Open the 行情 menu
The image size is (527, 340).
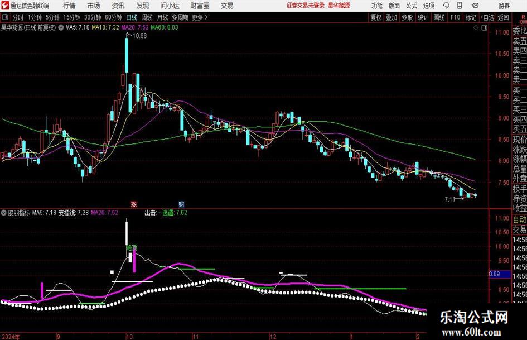coord(69,6)
